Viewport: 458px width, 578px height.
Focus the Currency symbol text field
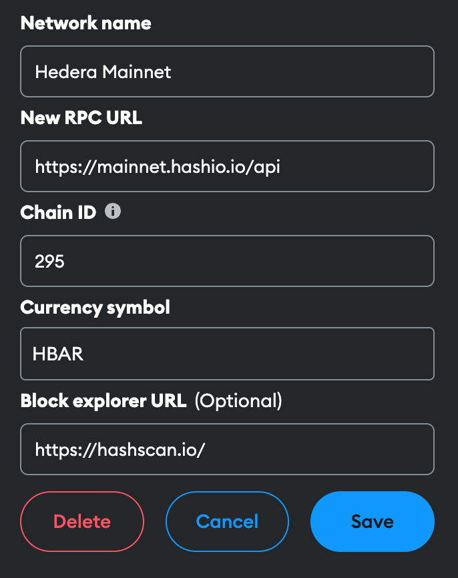pyautogui.click(x=227, y=354)
